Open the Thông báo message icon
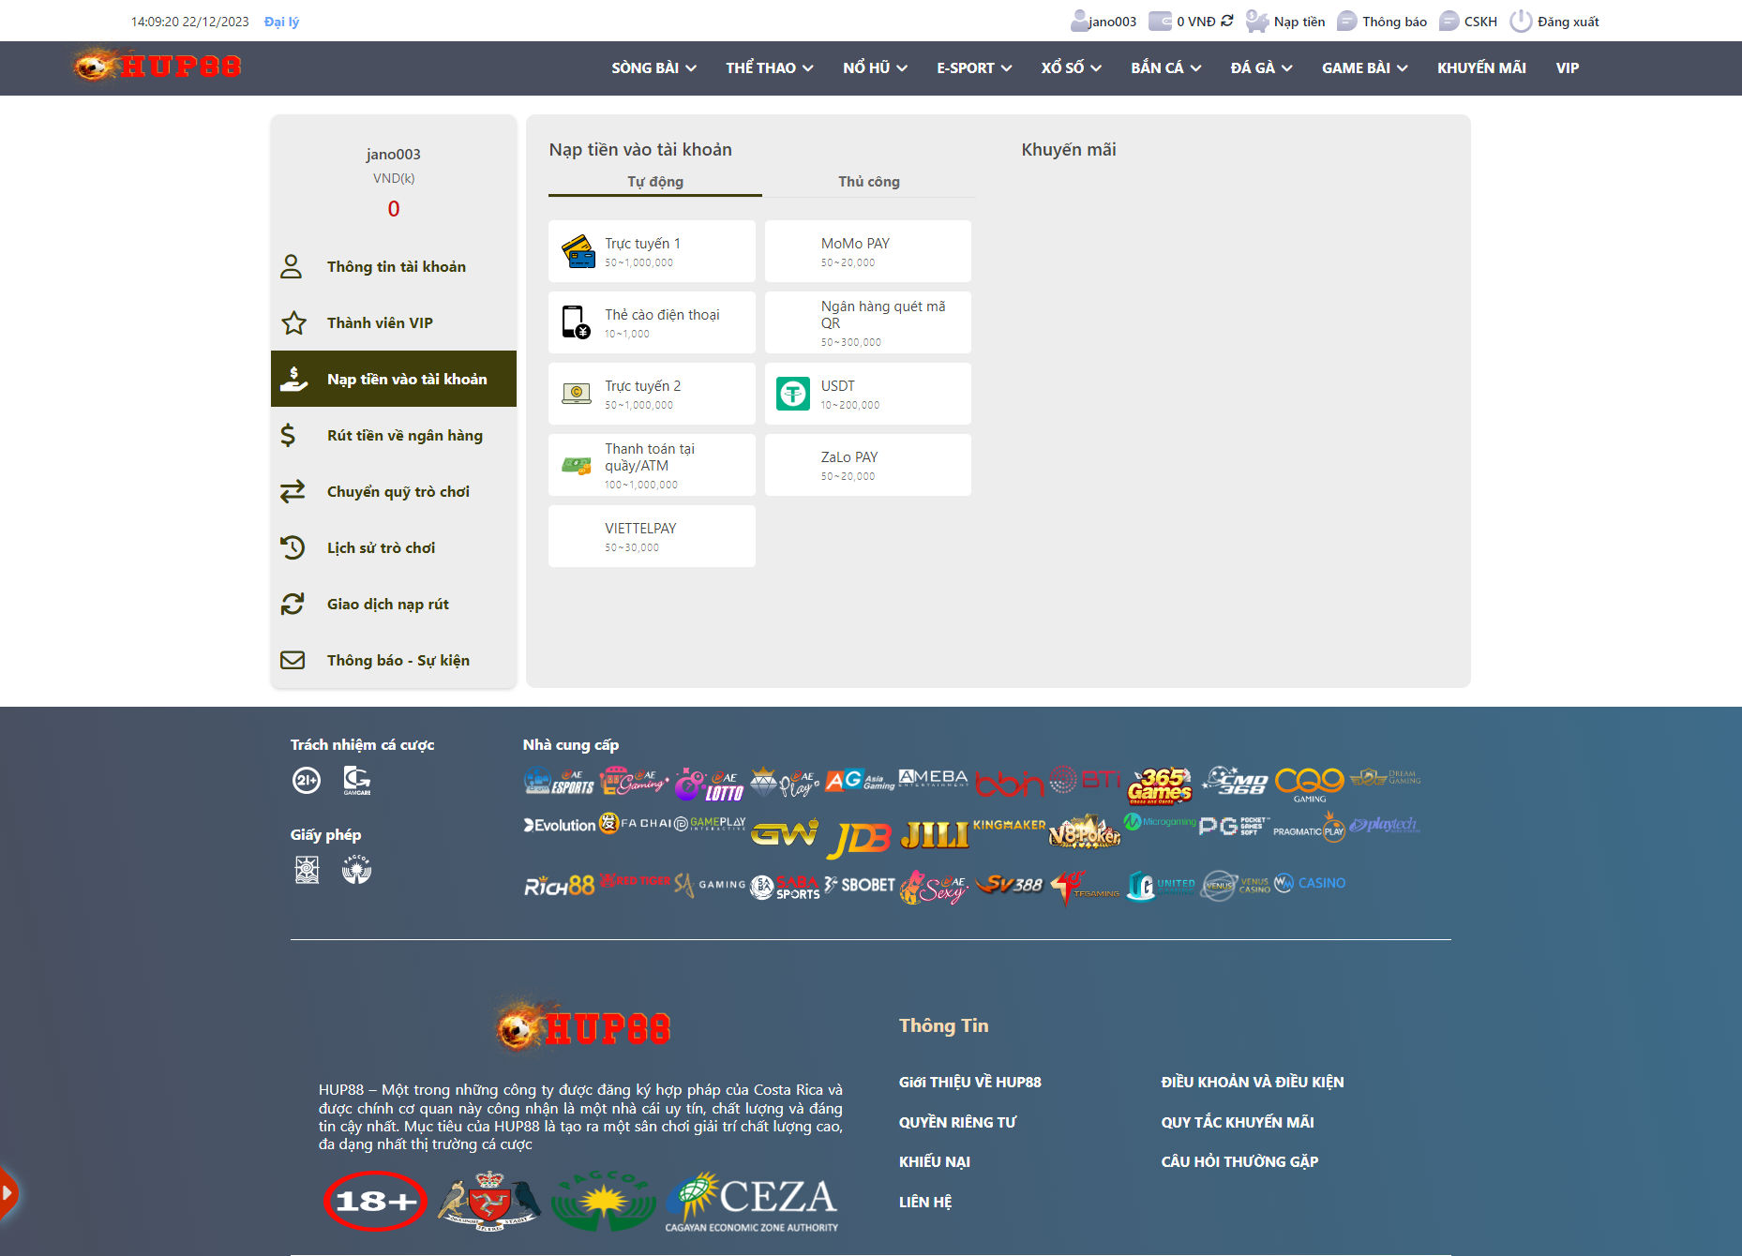 click(1346, 21)
